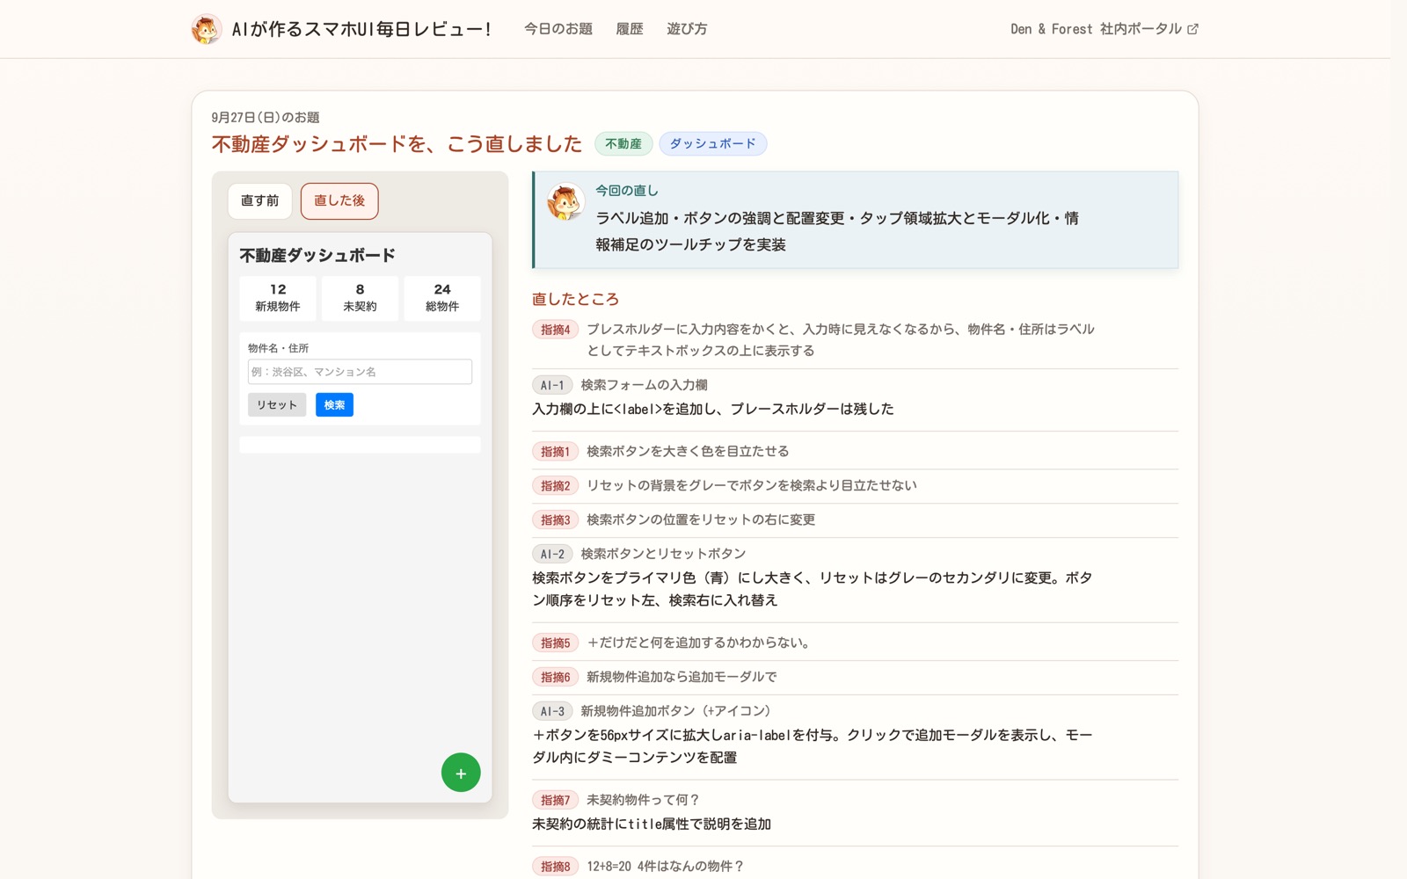Viewport: 1407px width, 879px height.
Task: Click the heading 不動産ダッシュボードを、こう直しました
Action: [x=397, y=144]
